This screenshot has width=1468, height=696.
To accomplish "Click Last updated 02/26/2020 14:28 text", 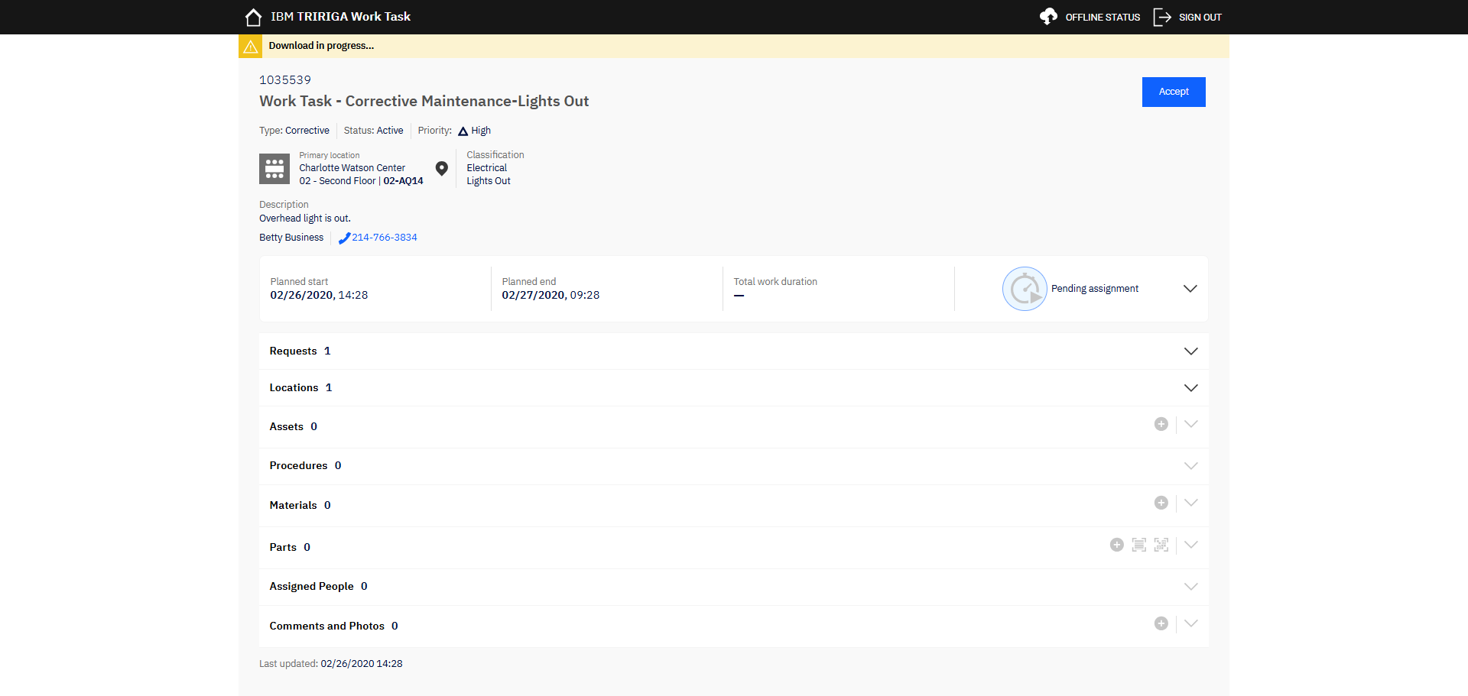I will pyautogui.click(x=331, y=664).
